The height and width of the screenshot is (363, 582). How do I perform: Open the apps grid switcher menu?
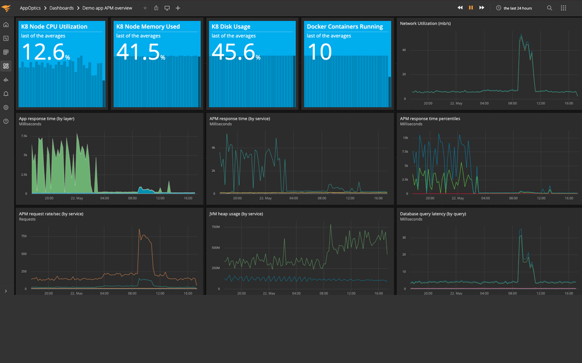[x=563, y=8]
